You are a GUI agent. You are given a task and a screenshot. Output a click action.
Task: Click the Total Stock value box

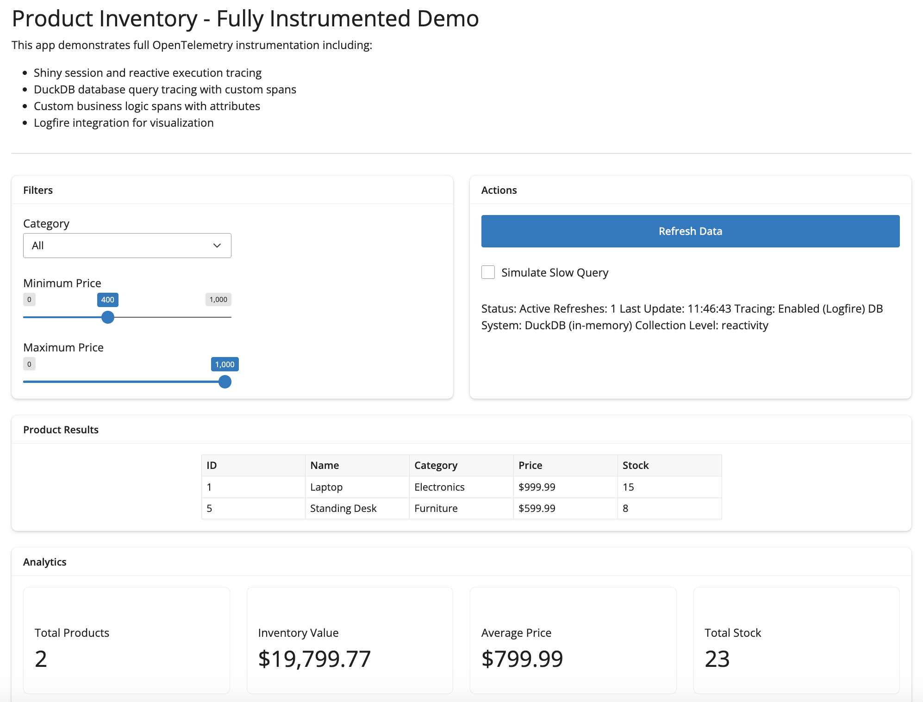click(796, 640)
